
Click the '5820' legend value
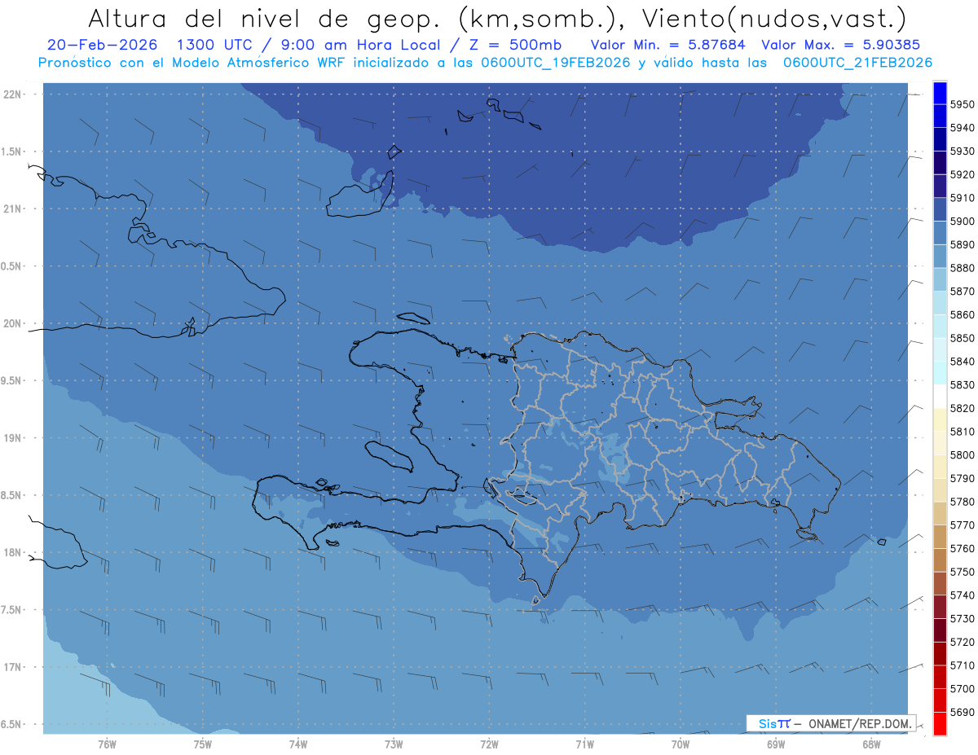coord(962,408)
